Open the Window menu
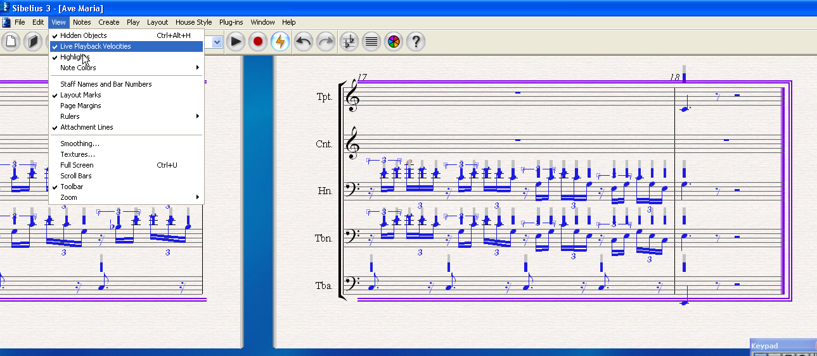 [x=262, y=22]
